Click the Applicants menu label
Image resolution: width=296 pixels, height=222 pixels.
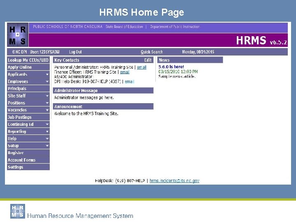18,74
